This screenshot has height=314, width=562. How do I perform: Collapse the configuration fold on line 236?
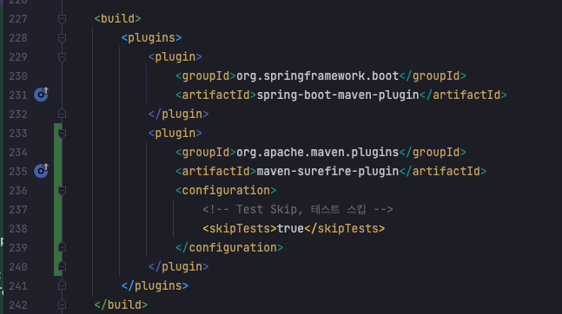point(62,191)
